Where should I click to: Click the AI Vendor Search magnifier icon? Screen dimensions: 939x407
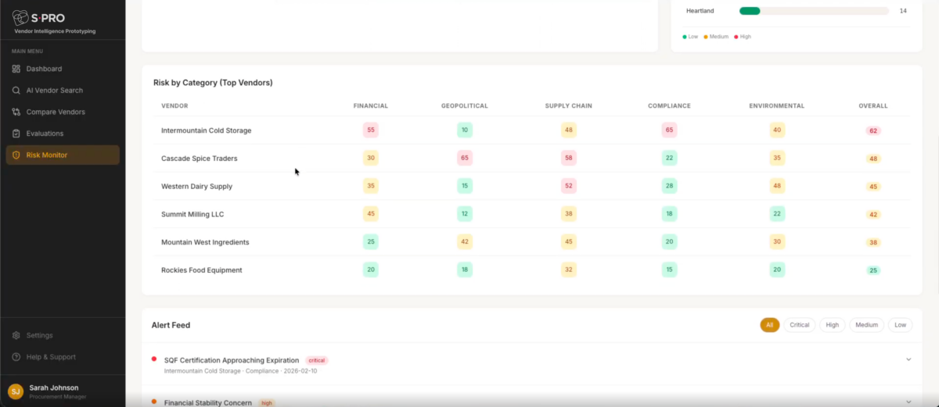pyautogui.click(x=16, y=91)
